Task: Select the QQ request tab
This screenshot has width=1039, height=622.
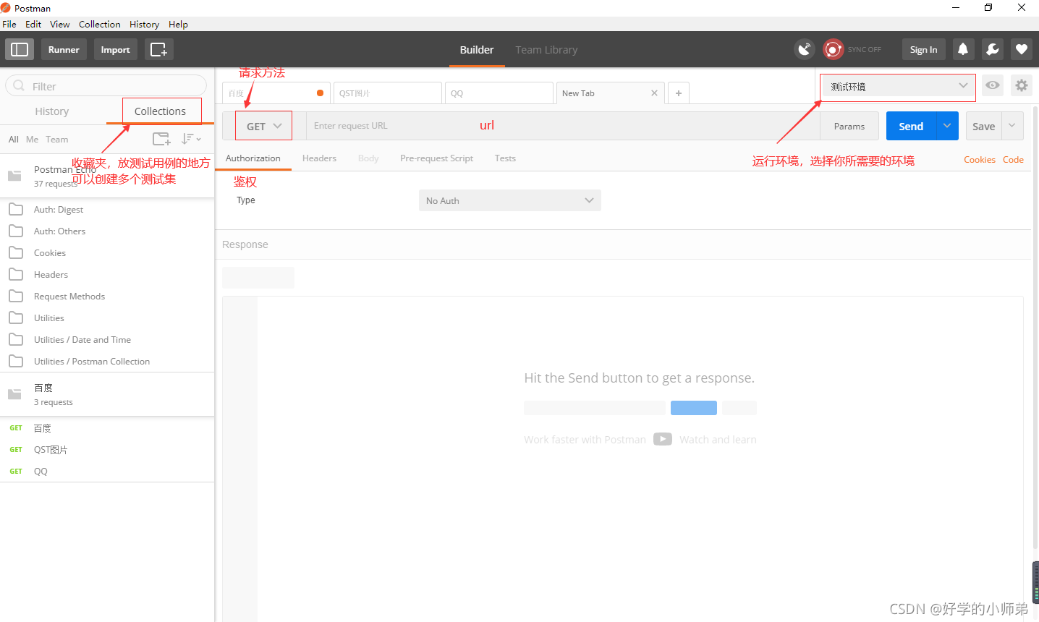Action: 499,93
